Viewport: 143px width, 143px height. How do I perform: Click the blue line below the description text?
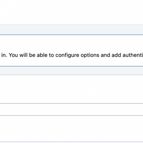[x=71, y=66]
